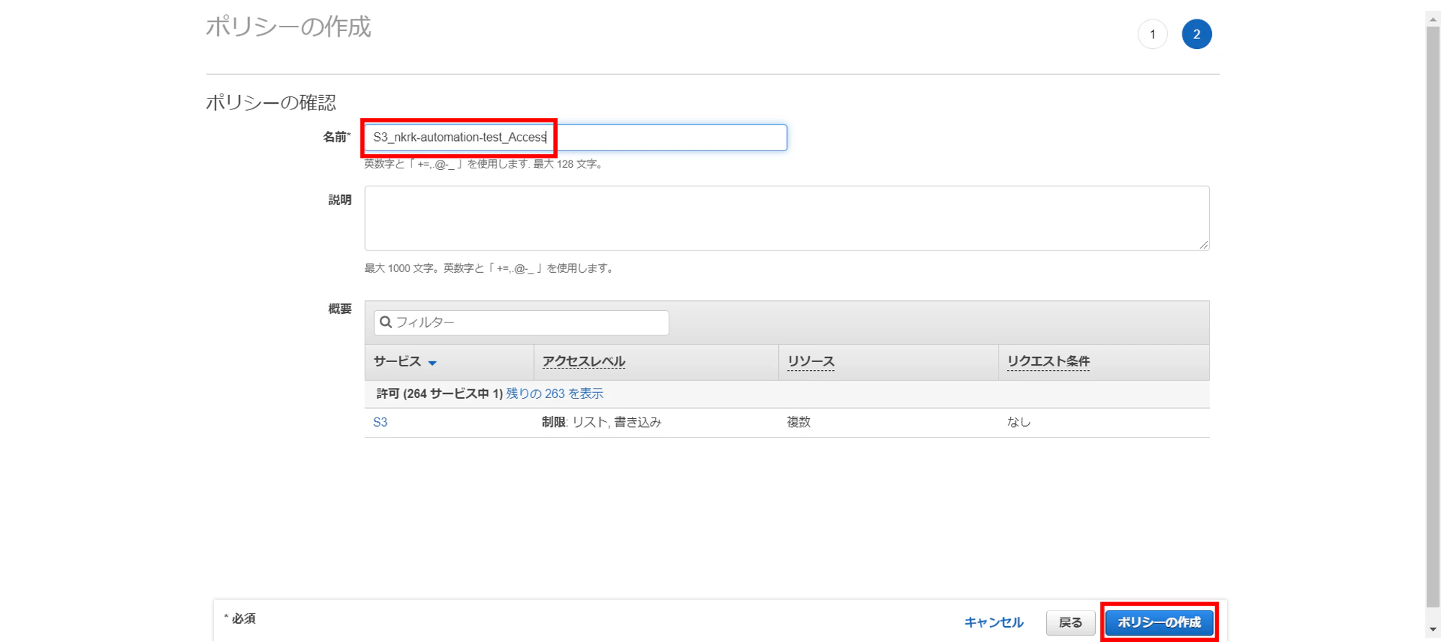
Task: Click the キャンセル link
Action: coord(994,623)
